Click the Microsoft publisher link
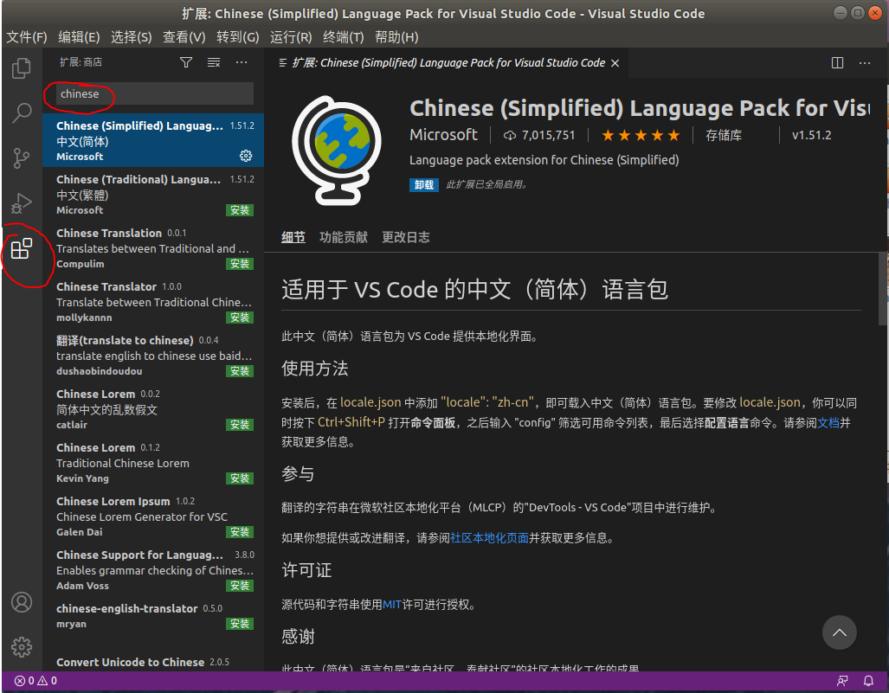Screen dimensions: 889x693 pos(443,135)
